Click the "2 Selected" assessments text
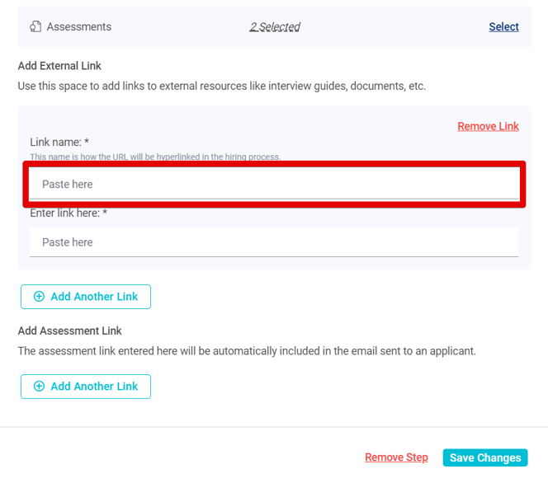The width and height of the screenshot is (548, 483). (275, 27)
